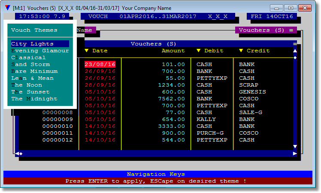Click amount 101.00
This screenshot has height=193, width=321.
coord(173,64)
